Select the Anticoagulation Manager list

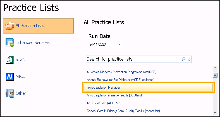pyautogui.click(x=103, y=88)
